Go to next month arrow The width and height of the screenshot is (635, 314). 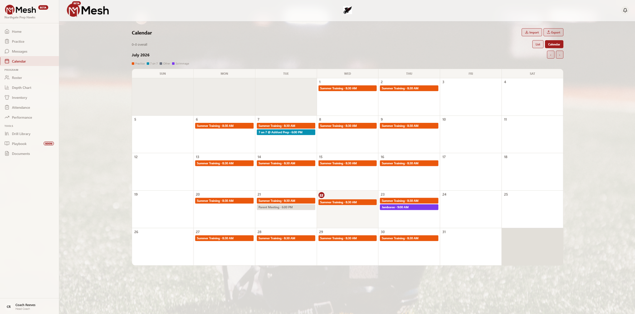560,55
